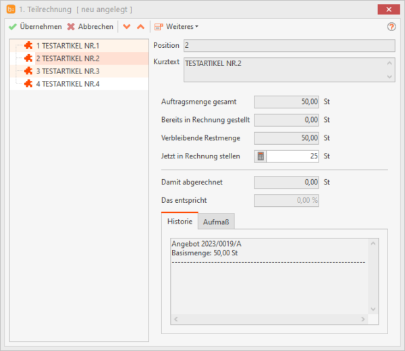Click the Abbrechen cancel button

(90, 27)
